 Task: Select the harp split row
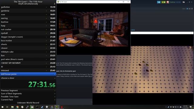coord(28,26)
